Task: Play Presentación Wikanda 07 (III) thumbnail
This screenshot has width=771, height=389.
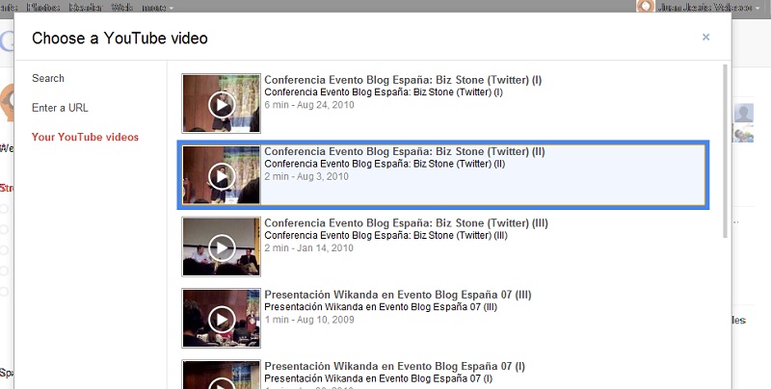Action: [x=222, y=319]
